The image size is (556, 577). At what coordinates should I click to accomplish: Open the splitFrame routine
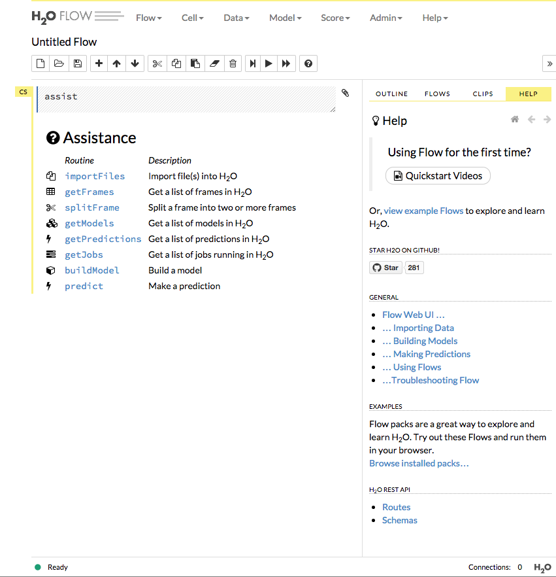coord(92,207)
